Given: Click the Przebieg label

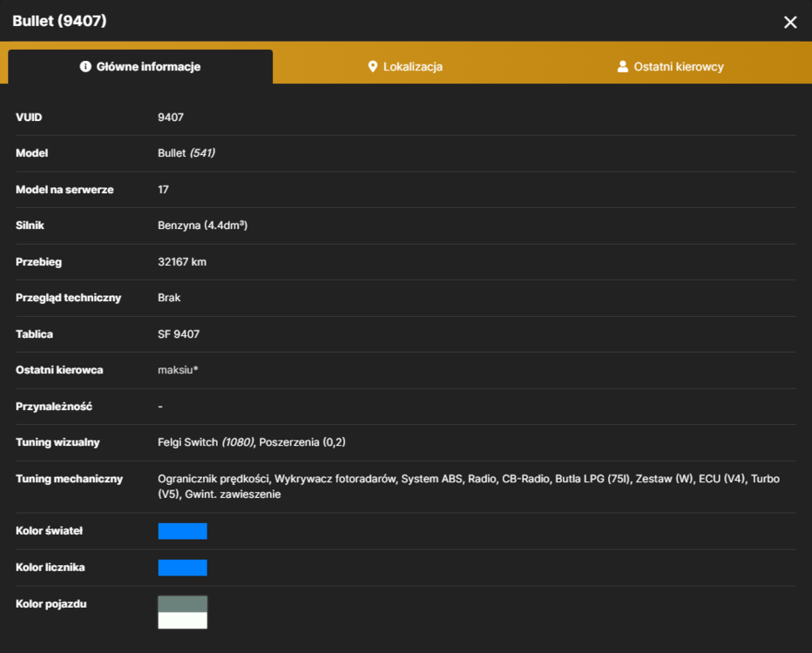Looking at the screenshot, I should coord(39,262).
